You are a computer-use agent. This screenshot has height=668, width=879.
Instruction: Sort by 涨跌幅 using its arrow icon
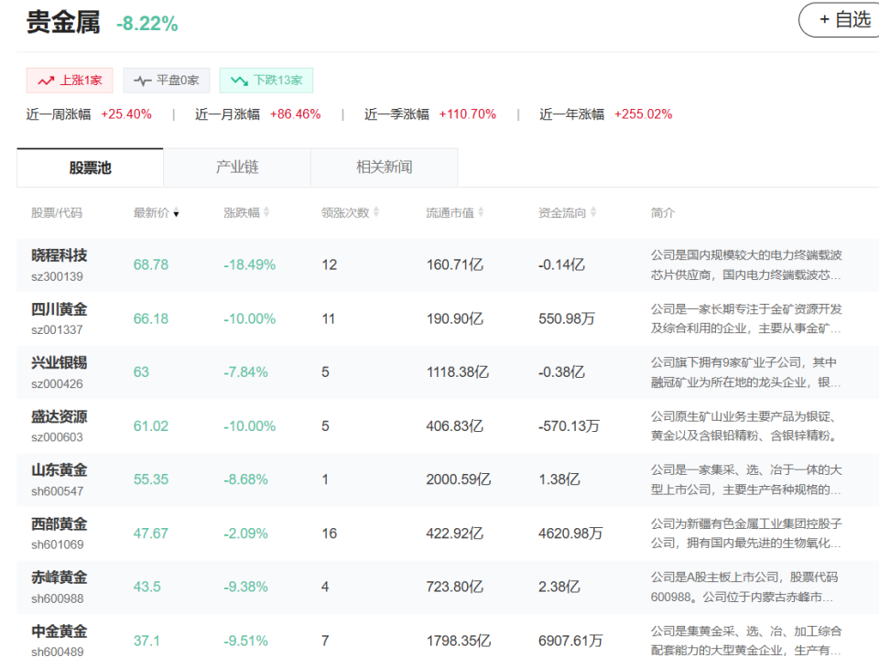(266, 213)
